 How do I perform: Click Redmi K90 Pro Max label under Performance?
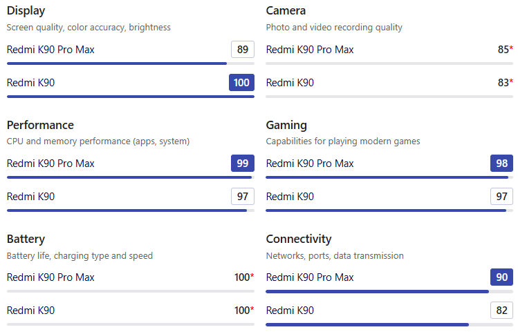[50, 164]
